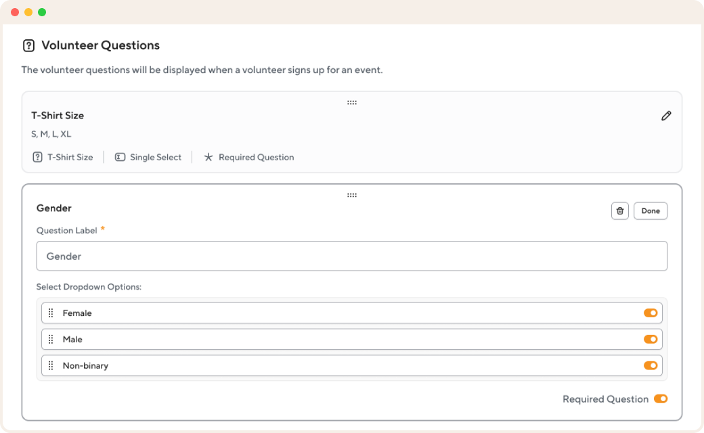Click the "Female" option row text
This screenshot has width=704, height=433.
(77, 313)
